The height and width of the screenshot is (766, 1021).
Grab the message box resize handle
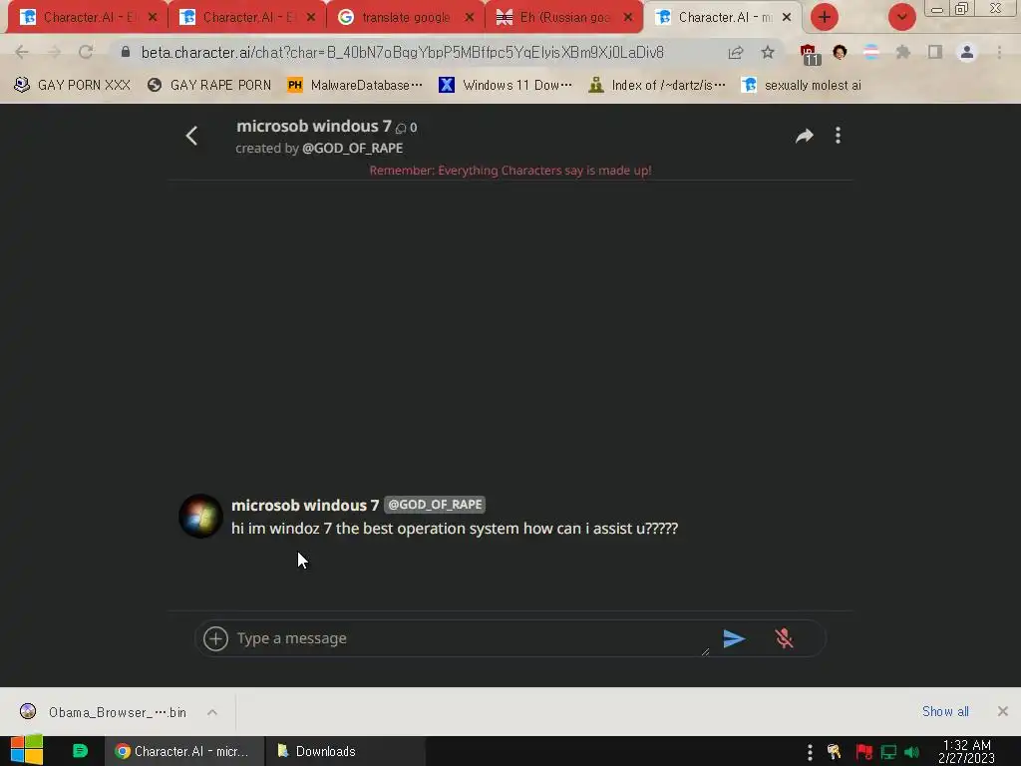705,652
